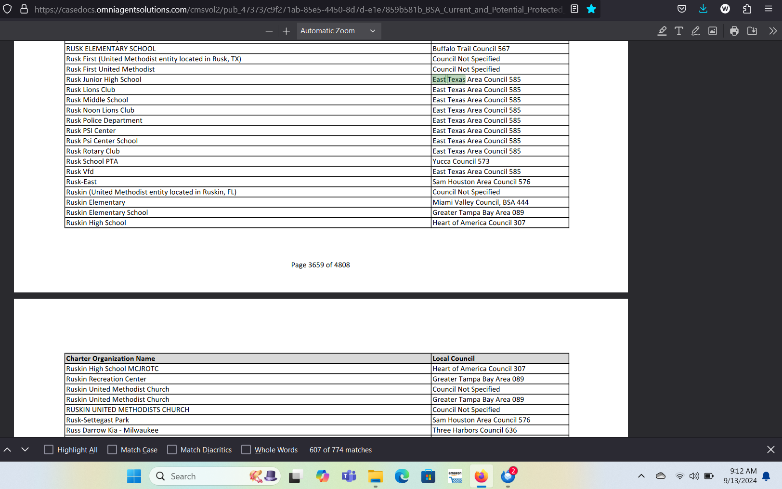Screen dimensions: 782x489
Task: Open Microsoft Store from taskbar
Action: point(428,476)
